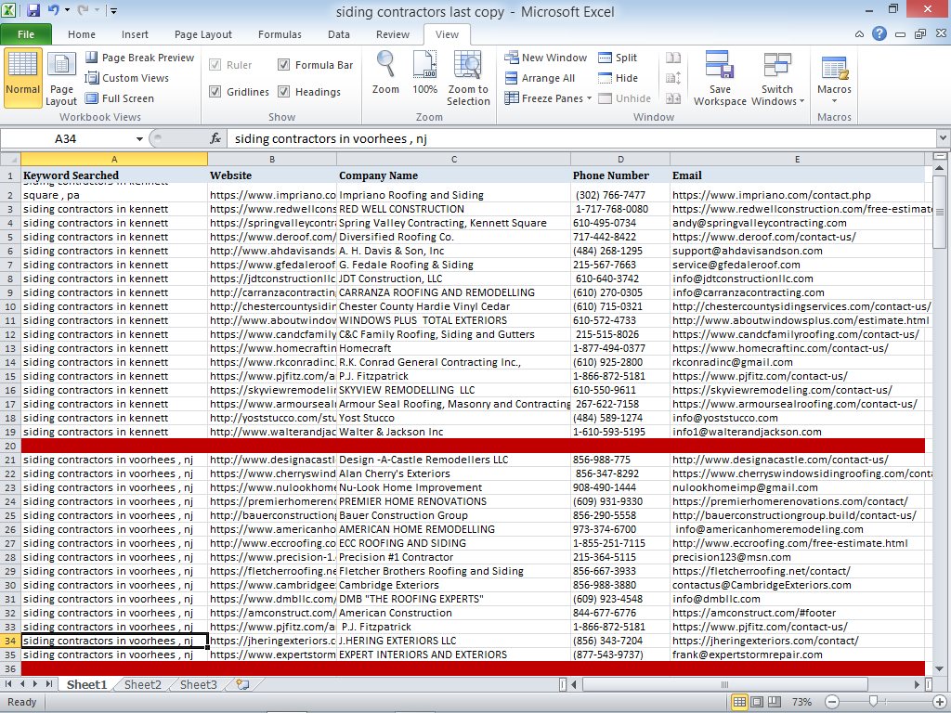Set zoom to 100%
951x713 pixels.
pos(424,72)
